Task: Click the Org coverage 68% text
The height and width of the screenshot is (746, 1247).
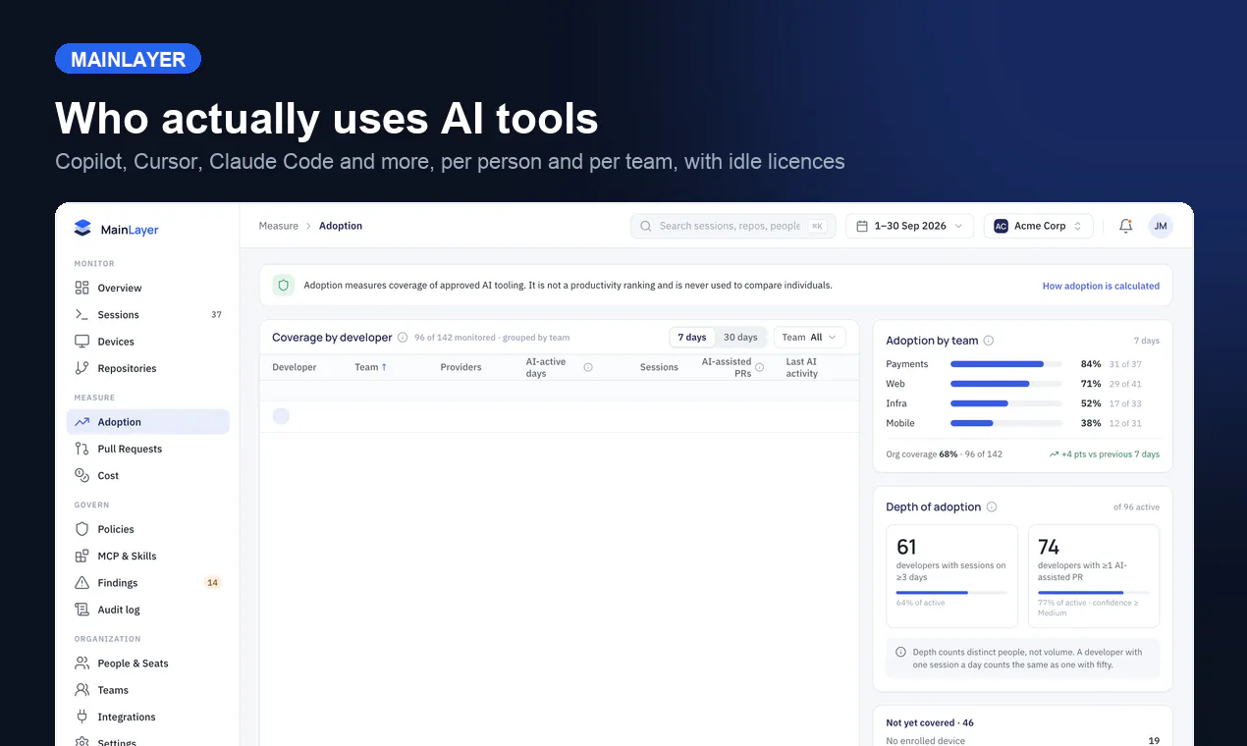Action: tap(944, 454)
